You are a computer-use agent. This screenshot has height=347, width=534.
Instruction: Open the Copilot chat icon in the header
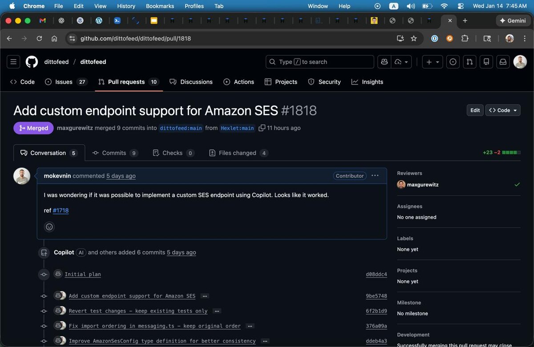pyautogui.click(x=384, y=62)
